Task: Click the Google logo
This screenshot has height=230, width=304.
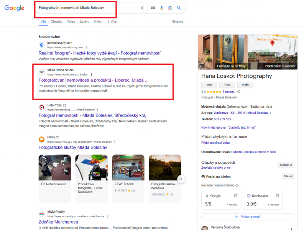Action: (x=14, y=8)
